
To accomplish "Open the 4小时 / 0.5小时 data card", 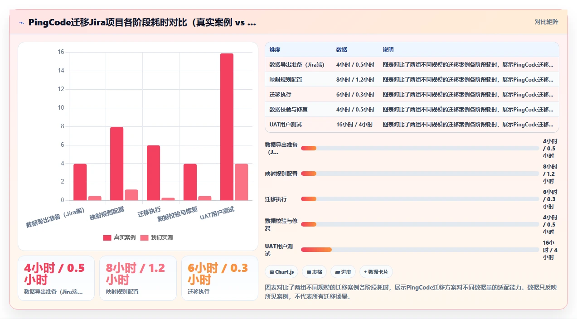I will (x=56, y=278).
